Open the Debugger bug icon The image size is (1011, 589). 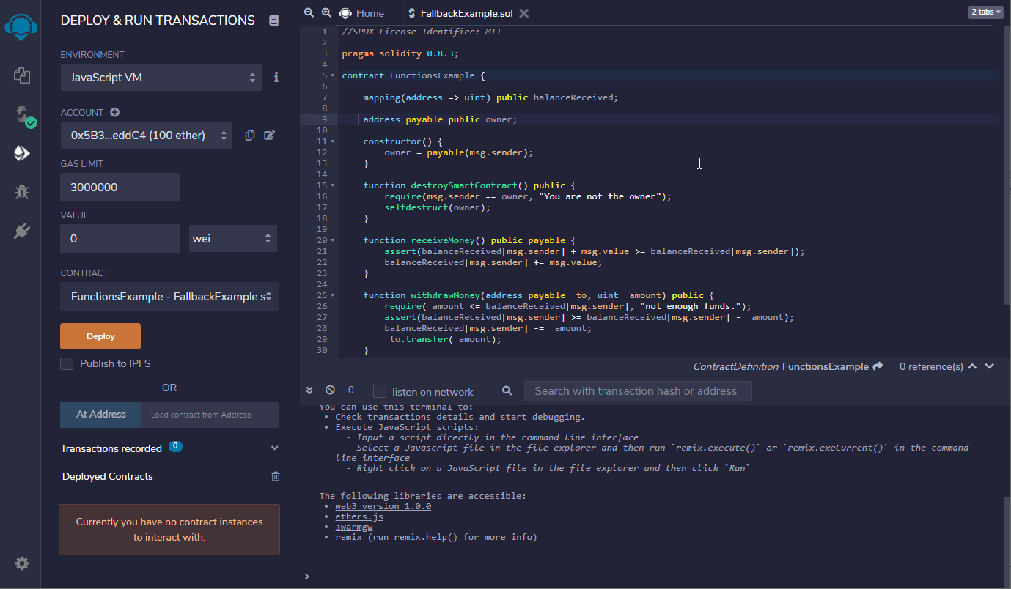21,193
